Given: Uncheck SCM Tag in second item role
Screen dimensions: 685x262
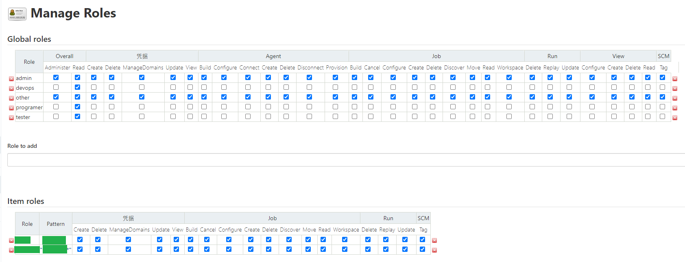Looking at the screenshot, I should (423, 249).
